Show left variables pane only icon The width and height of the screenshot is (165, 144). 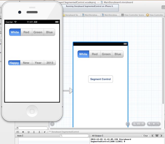click(x=153, y=136)
